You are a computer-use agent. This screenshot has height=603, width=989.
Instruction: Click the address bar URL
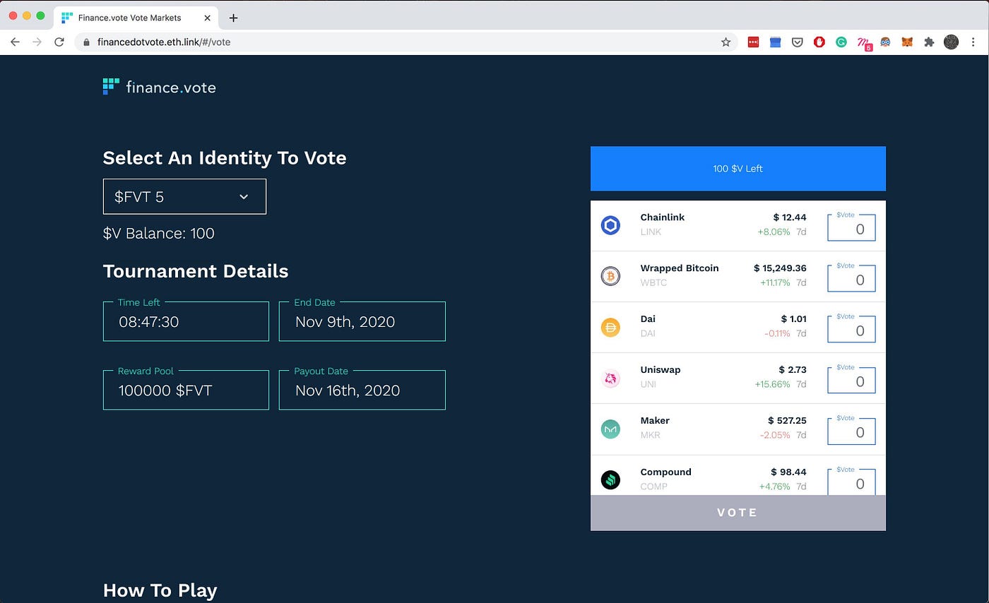click(164, 42)
